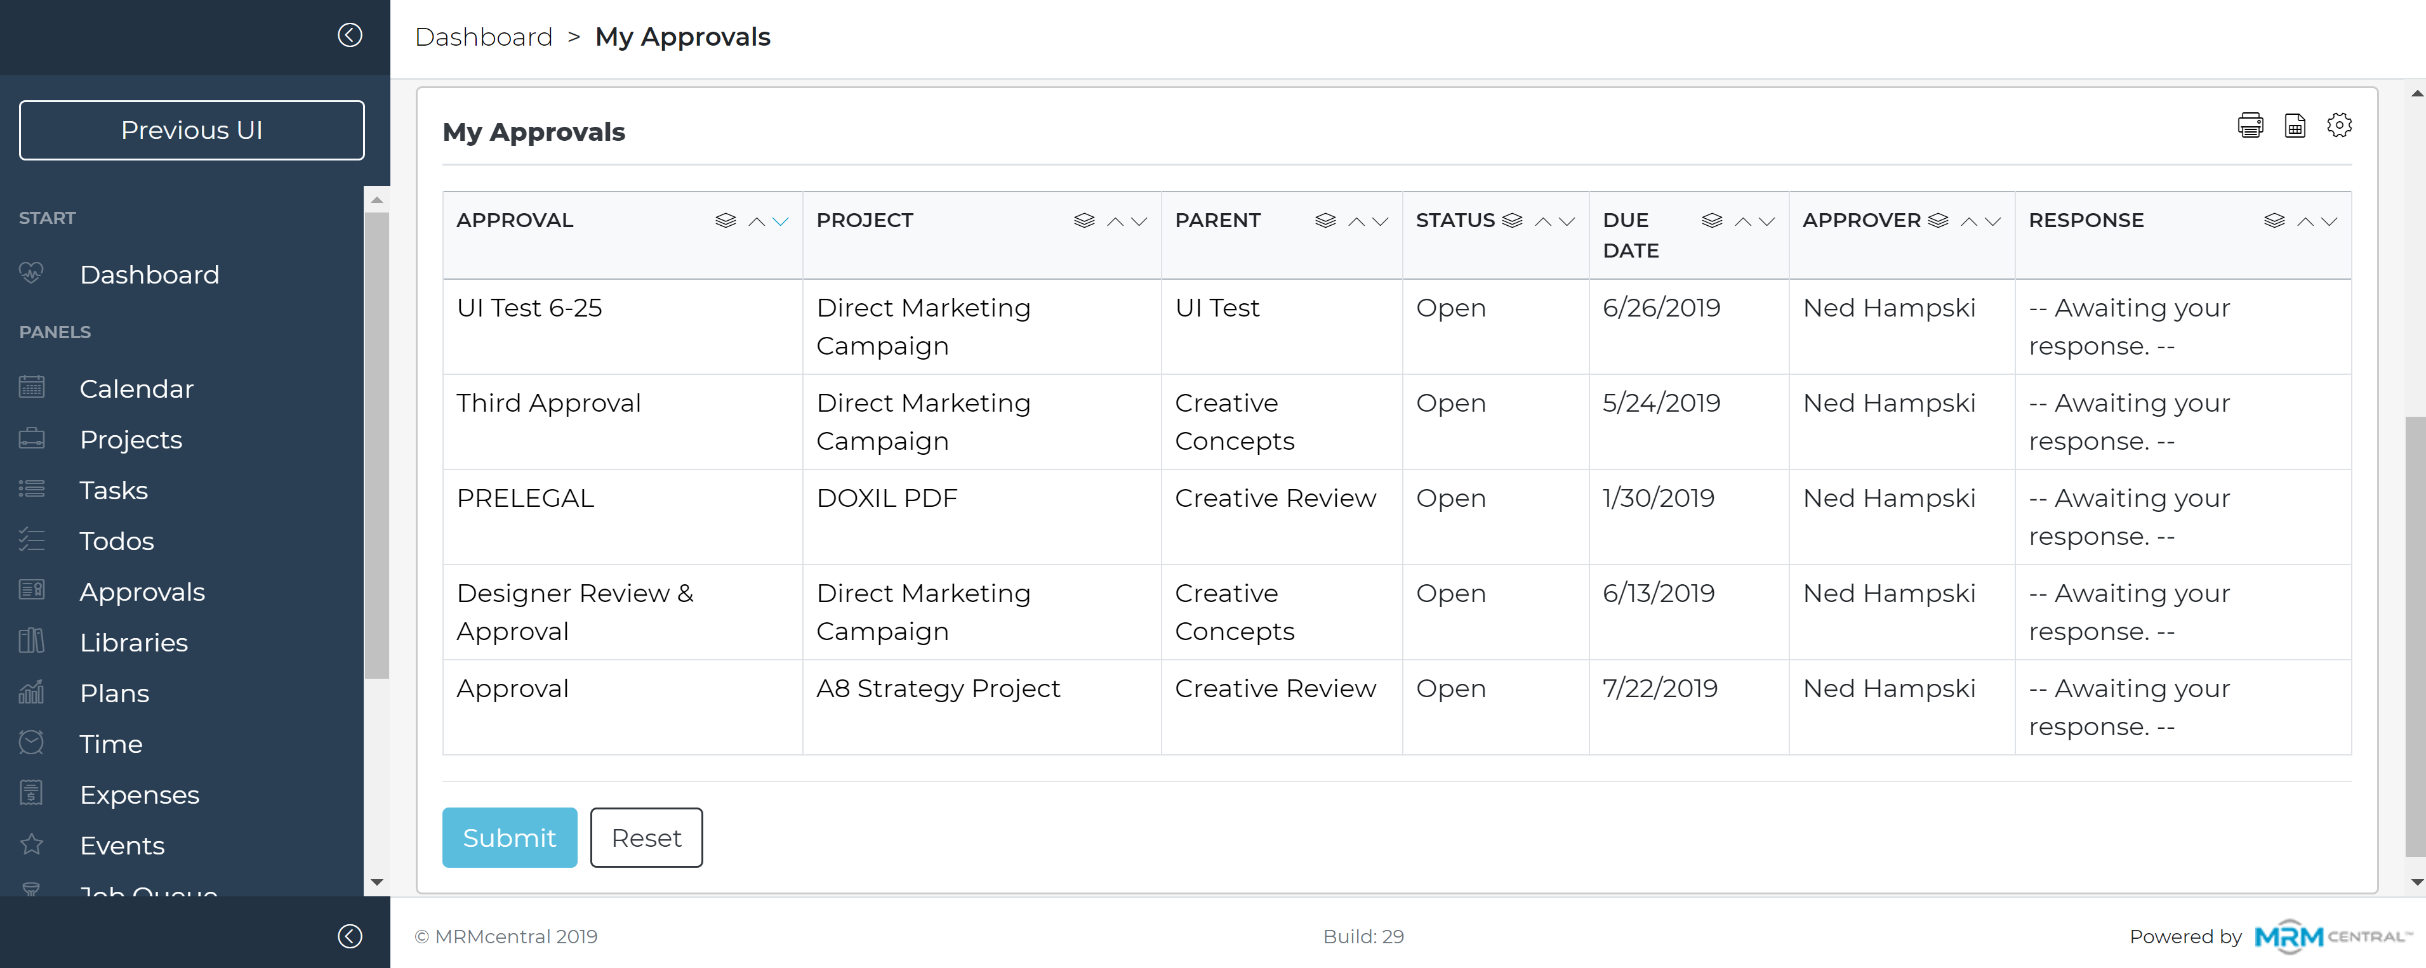The height and width of the screenshot is (968, 2426).
Task: Sort Project column descending
Action: [1139, 221]
